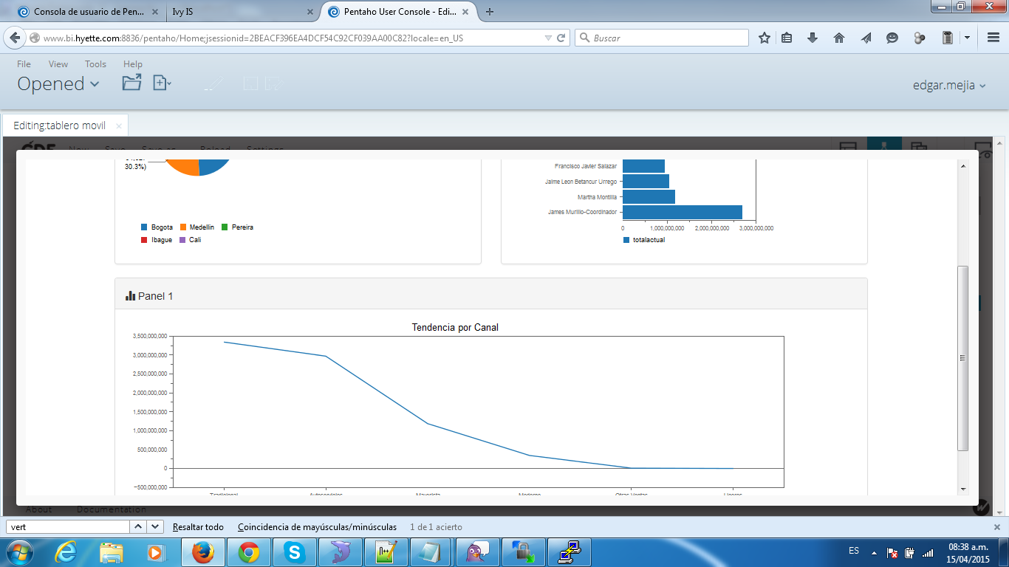Open the Help menu

[133, 64]
